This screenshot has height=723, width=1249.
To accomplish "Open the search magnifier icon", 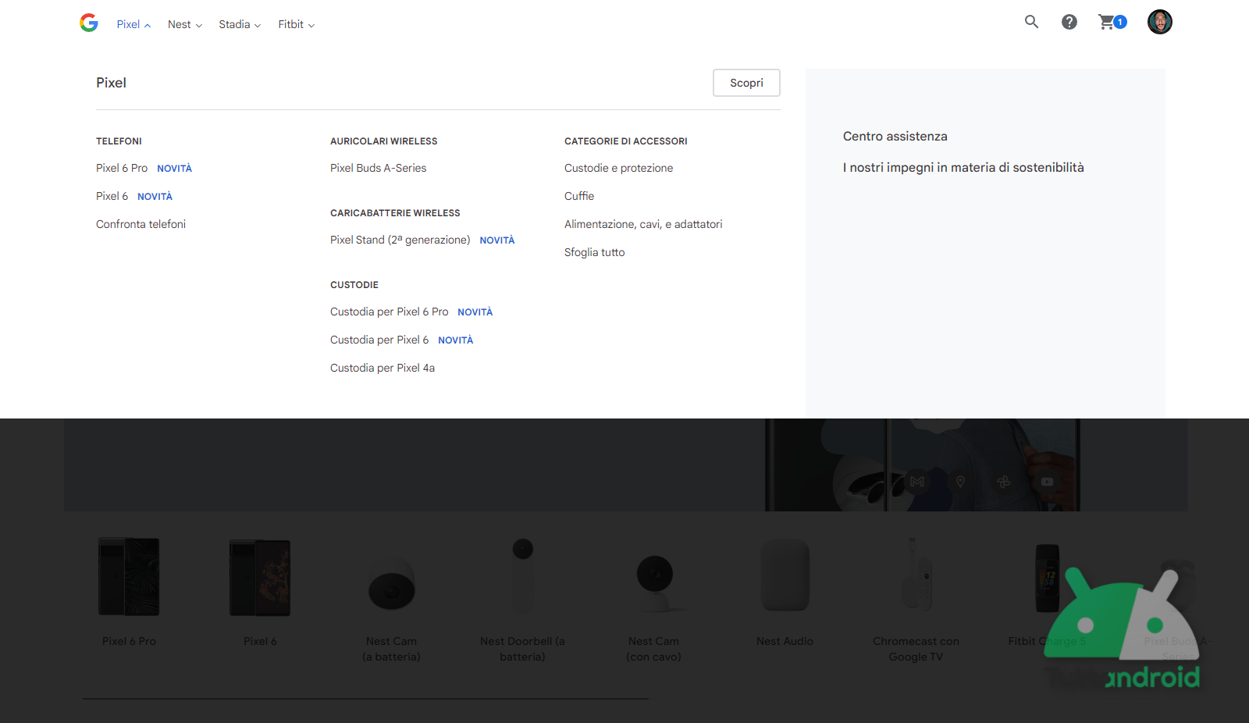I will click(x=1031, y=22).
